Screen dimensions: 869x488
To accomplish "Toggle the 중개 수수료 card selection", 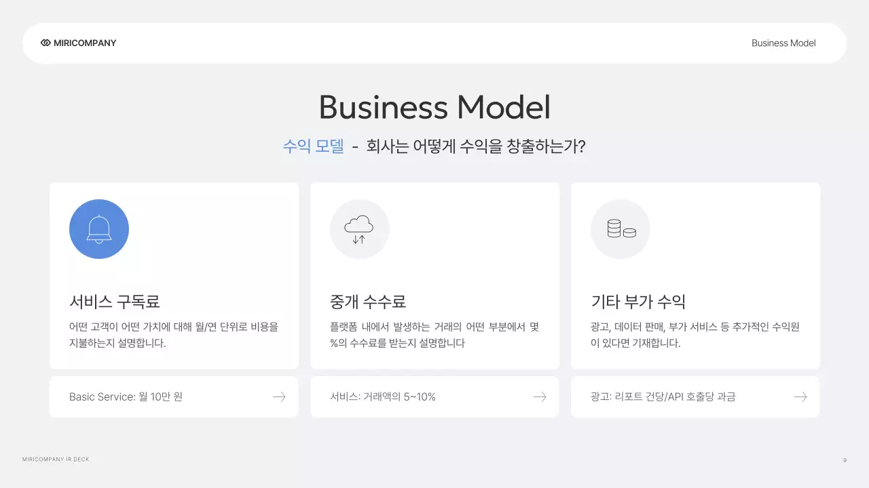I will point(434,276).
